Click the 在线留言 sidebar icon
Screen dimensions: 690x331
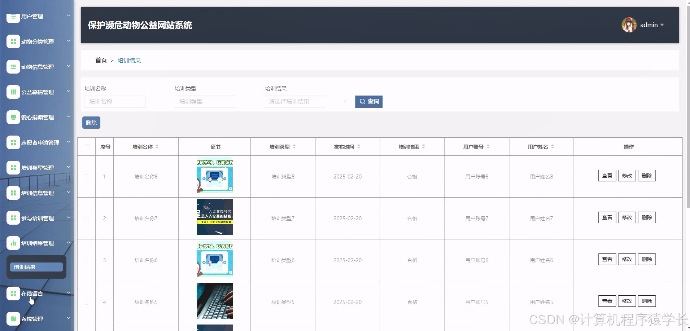click(x=13, y=294)
